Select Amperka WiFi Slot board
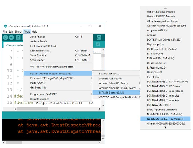Screen dimensions: 193x148 click(166, 30)
